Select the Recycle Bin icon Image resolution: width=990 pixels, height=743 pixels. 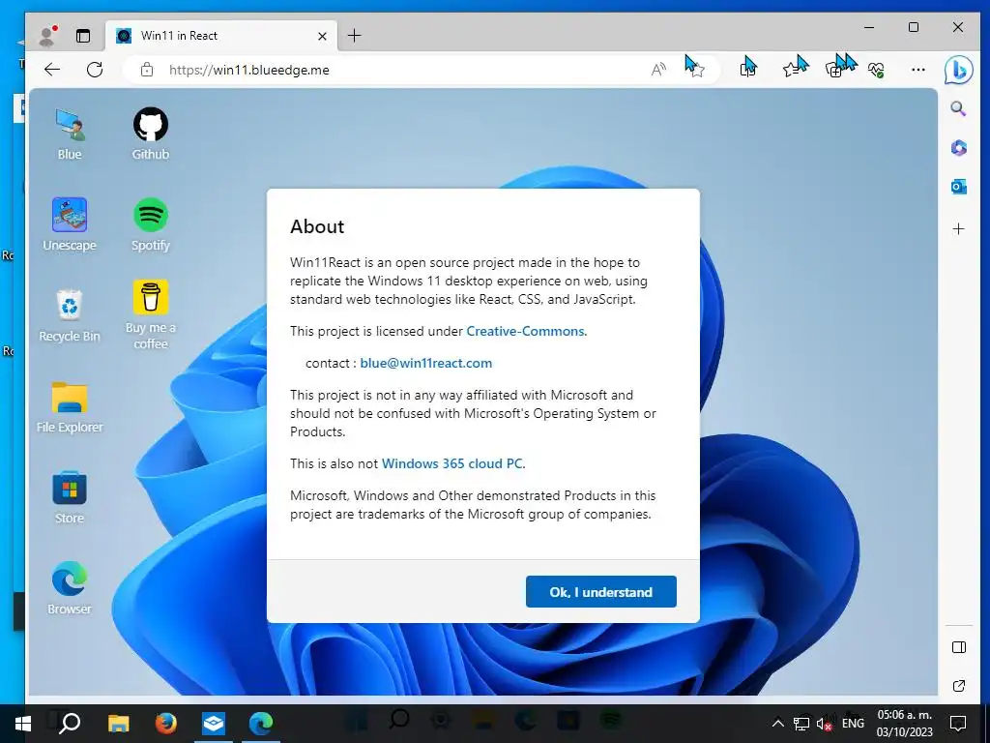70,316
